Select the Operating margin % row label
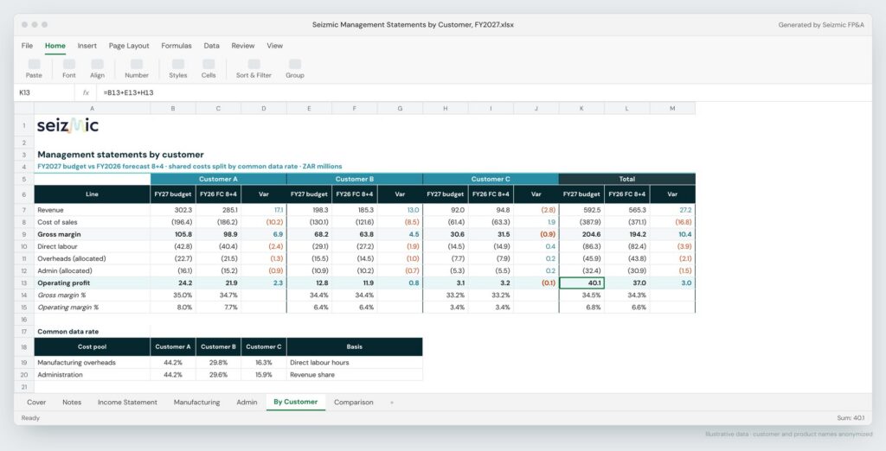 pos(92,307)
